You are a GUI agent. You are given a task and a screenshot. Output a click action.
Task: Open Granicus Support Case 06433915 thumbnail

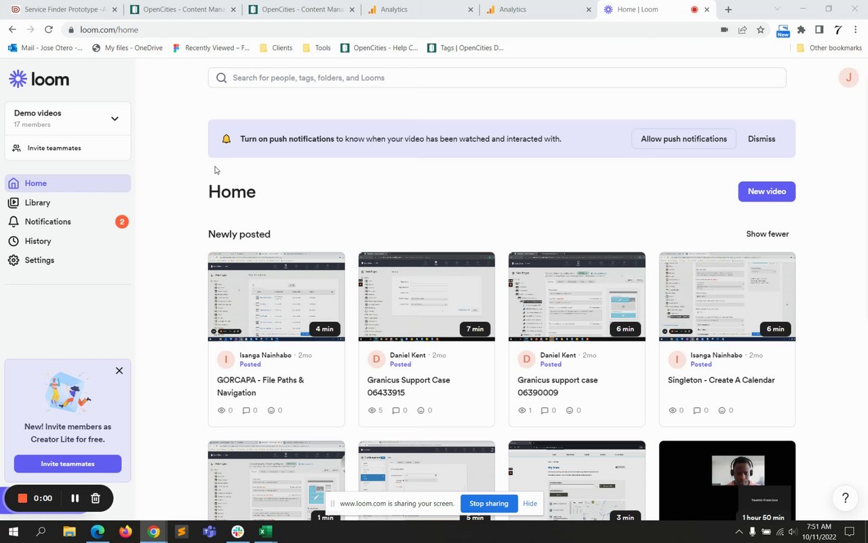coord(427,297)
